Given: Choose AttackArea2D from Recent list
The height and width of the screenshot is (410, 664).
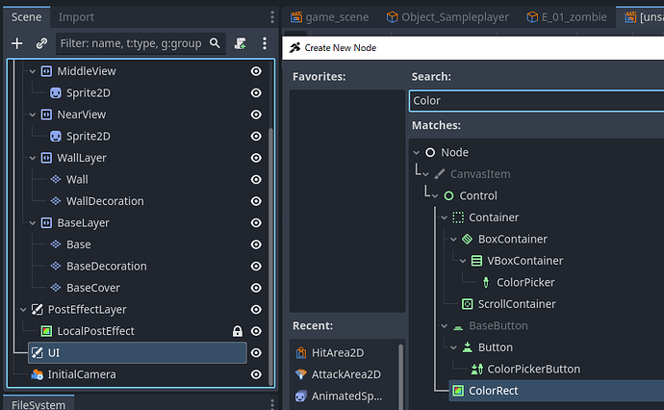Looking at the screenshot, I should tap(344, 374).
